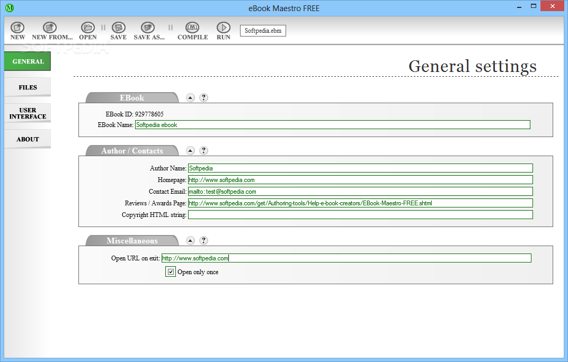Click into the Homepage field
Image resolution: width=568 pixels, height=362 pixels.
360,180
